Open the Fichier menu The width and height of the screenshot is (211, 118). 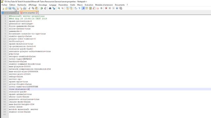pyautogui.click(x=4, y=5)
